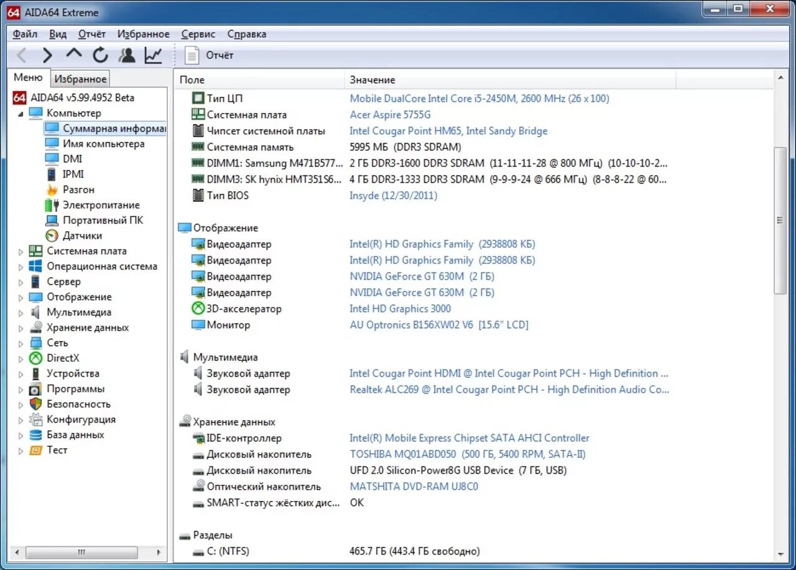Screen dimensions: 796x570
Task: Open the Intel HD Graphics 3000 link
Action: click(400, 308)
